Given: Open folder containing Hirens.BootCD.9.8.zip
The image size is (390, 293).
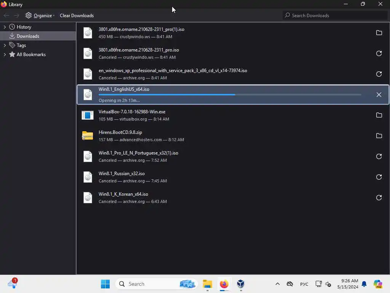Looking at the screenshot, I should [379, 136].
